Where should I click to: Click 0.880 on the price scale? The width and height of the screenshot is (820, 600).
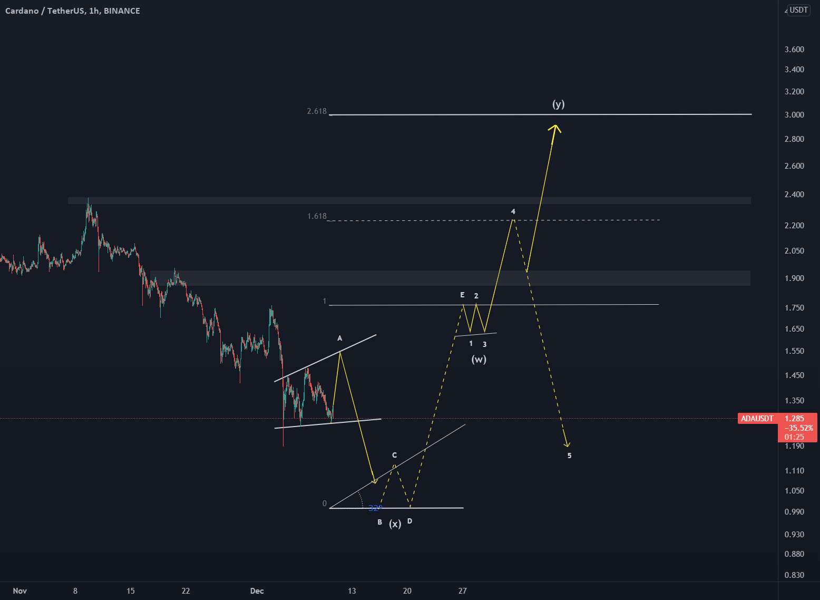[x=794, y=554]
